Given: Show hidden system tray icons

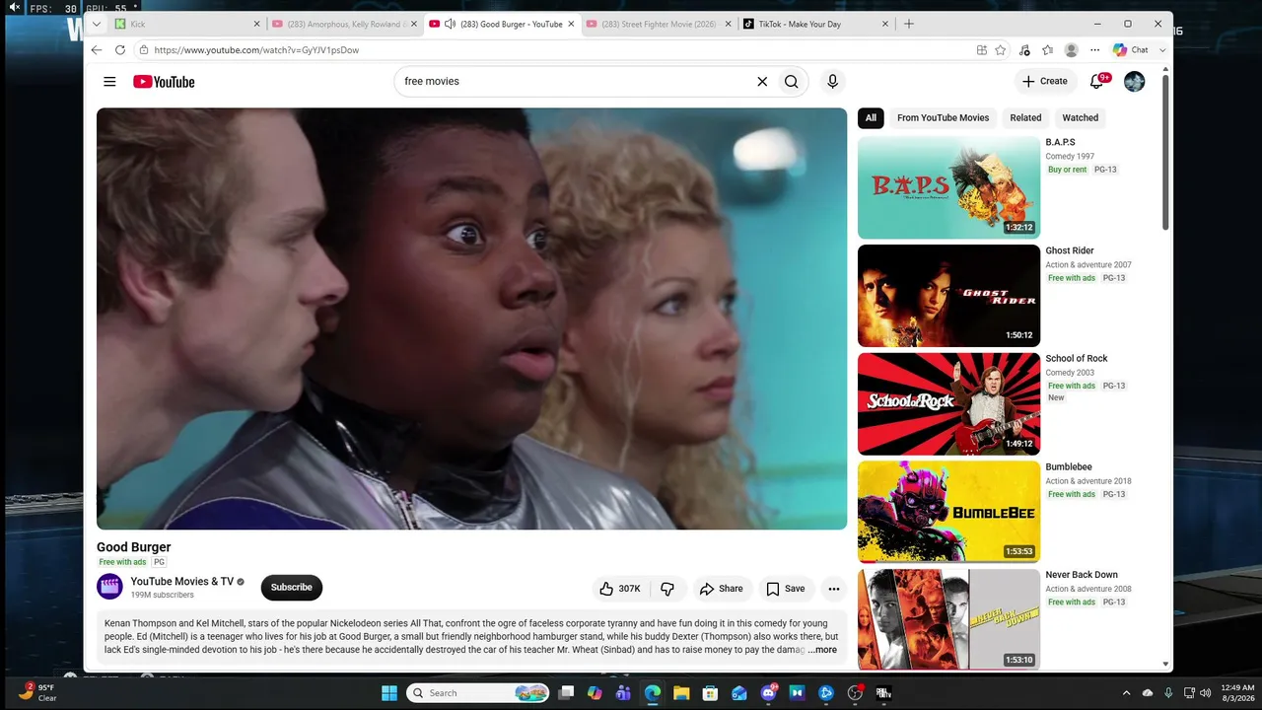Looking at the screenshot, I should tap(1127, 693).
